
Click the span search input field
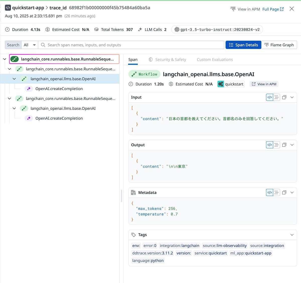coord(130,45)
